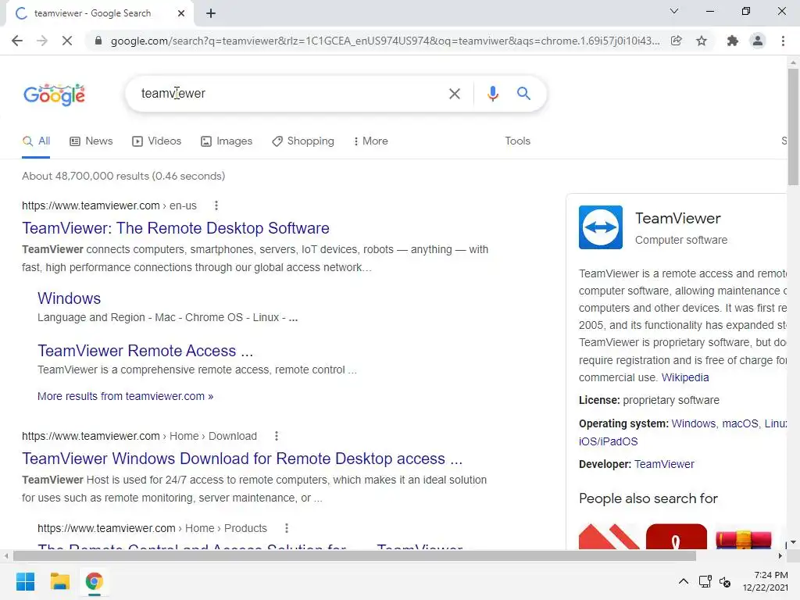Open TeamViewer: The Remote Desktop Software link
Screen dimensions: 800x600
pos(176,228)
